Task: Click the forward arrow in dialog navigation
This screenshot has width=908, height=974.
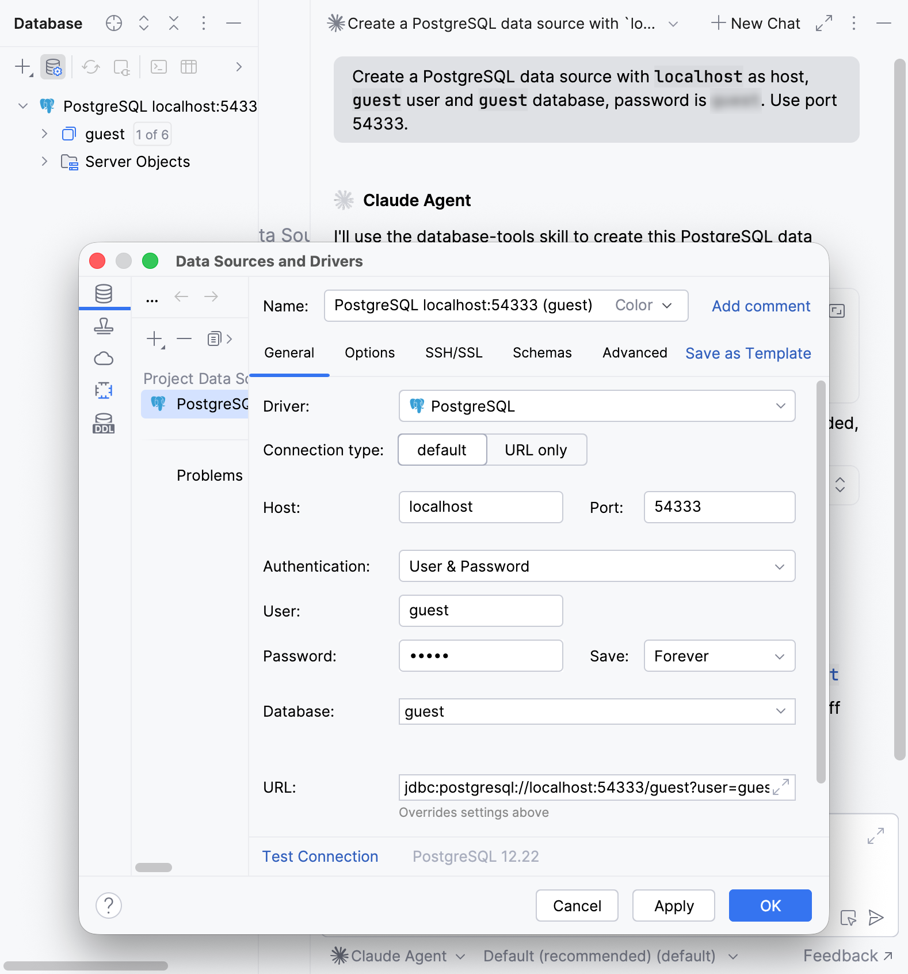Action: pos(211,296)
